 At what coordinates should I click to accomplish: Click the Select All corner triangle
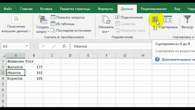click(4, 55)
